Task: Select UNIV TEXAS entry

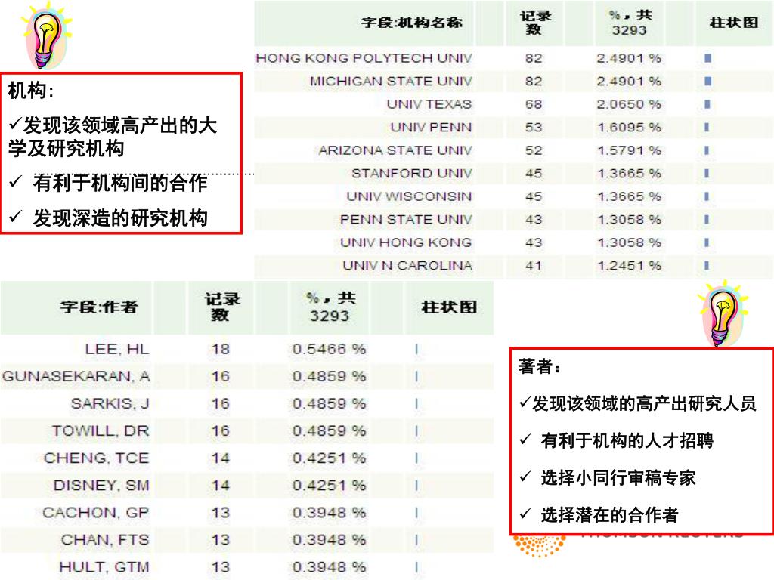Action: 429,104
